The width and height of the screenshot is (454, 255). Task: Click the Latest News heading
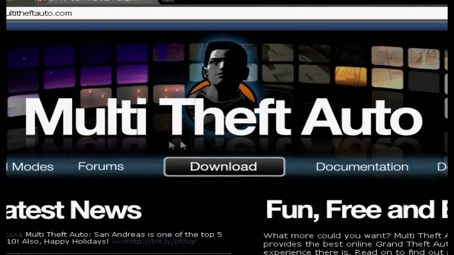click(74, 210)
